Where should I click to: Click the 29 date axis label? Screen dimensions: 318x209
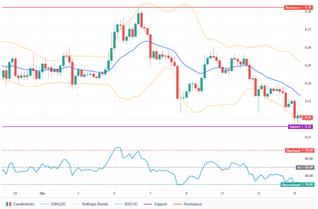coord(15,193)
